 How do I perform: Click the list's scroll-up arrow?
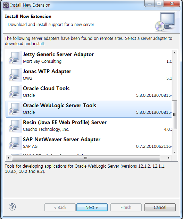click(175, 53)
